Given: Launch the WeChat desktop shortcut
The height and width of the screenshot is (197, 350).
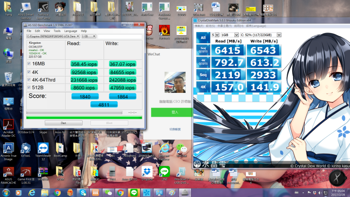Looking at the screenshot, I should pyautogui.click(x=182, y=150).
